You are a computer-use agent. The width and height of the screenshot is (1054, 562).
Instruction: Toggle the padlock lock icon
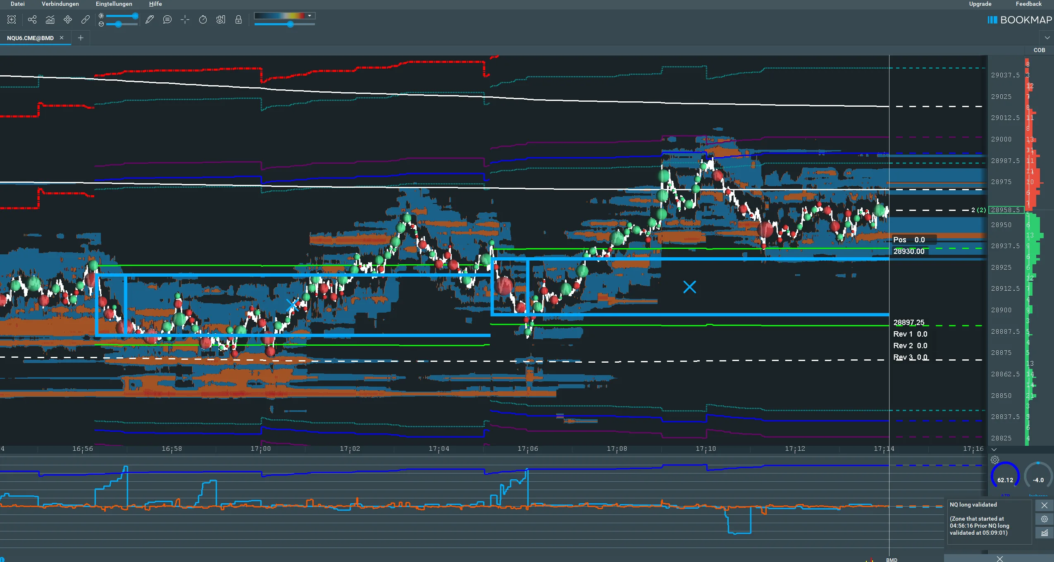(x=238, y=19)
